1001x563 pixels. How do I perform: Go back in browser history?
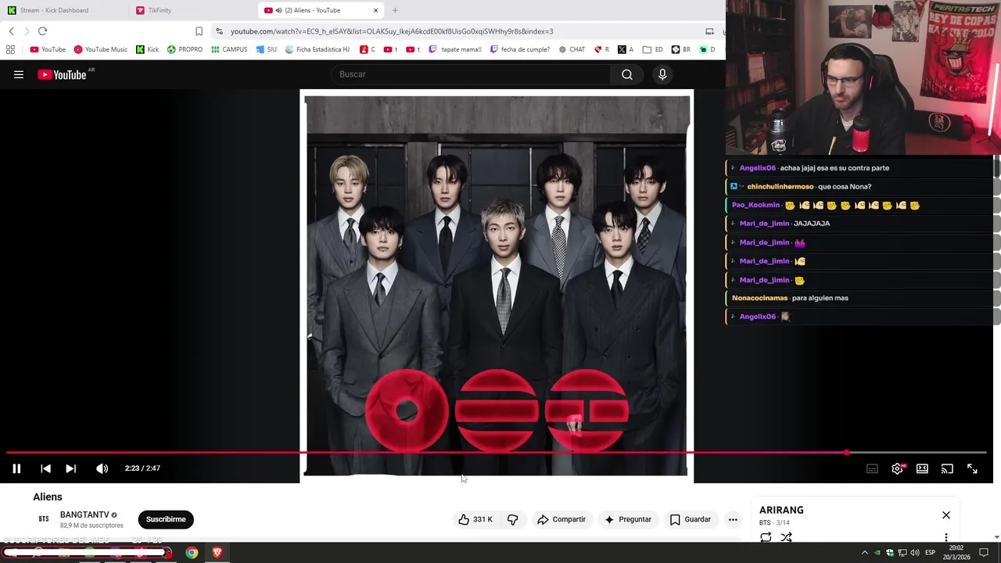pyautogui.click(x=11, y=31)
